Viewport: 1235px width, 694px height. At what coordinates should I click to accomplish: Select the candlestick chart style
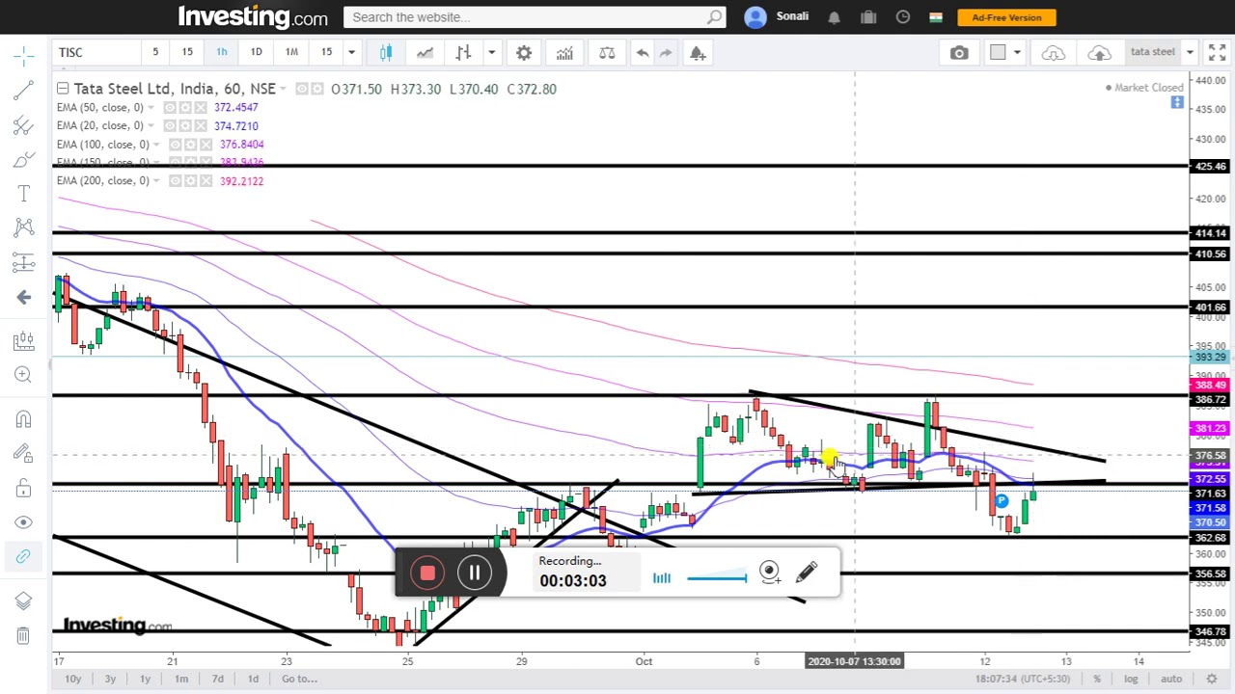pos(386,53)
